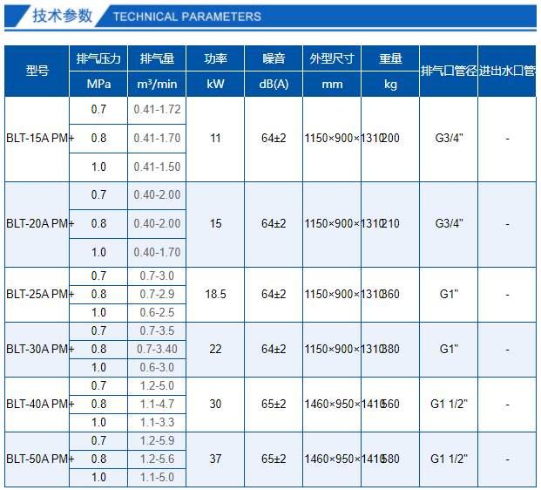Click the 0.7-2.9 air flow value
This screenshot has height=490, width=541.
click(157, 294)
